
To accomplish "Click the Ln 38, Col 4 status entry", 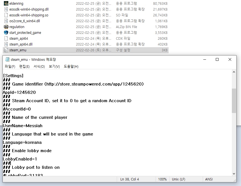I will pyautogui.click(x=130, y=179).
